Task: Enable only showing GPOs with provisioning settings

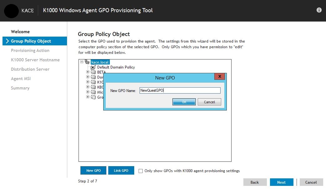Action: tap(140, 171)
